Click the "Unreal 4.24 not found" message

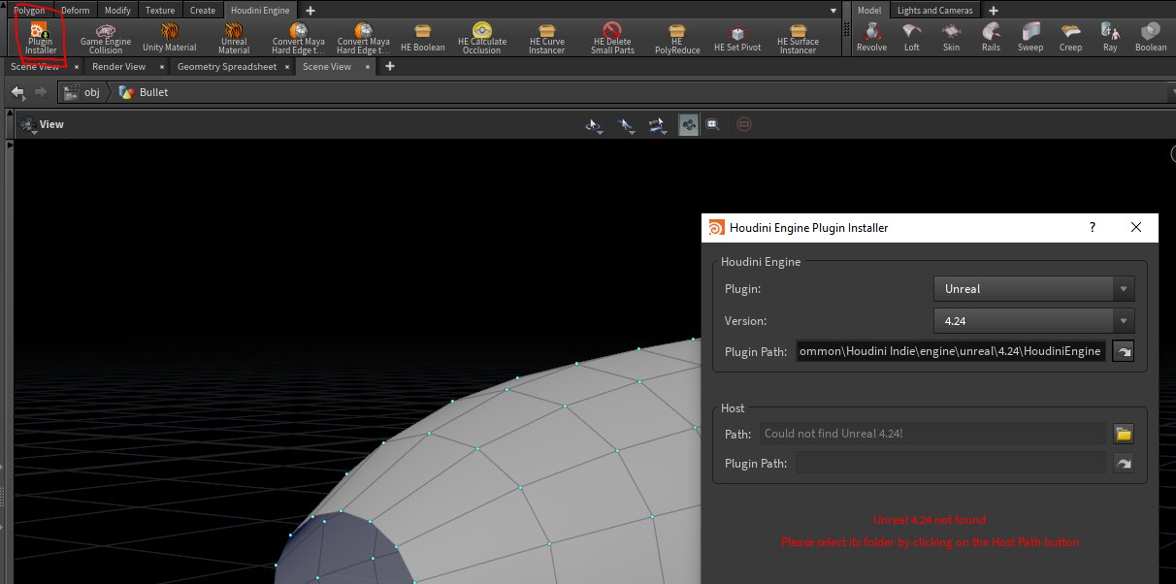pos(930,520)
